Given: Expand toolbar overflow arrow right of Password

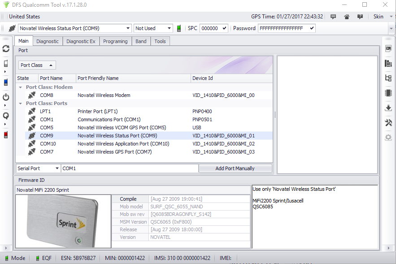Looking at the screenshot, I should pos(391,28).
